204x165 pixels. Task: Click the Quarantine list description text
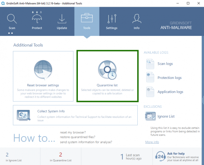pos(107,91)
